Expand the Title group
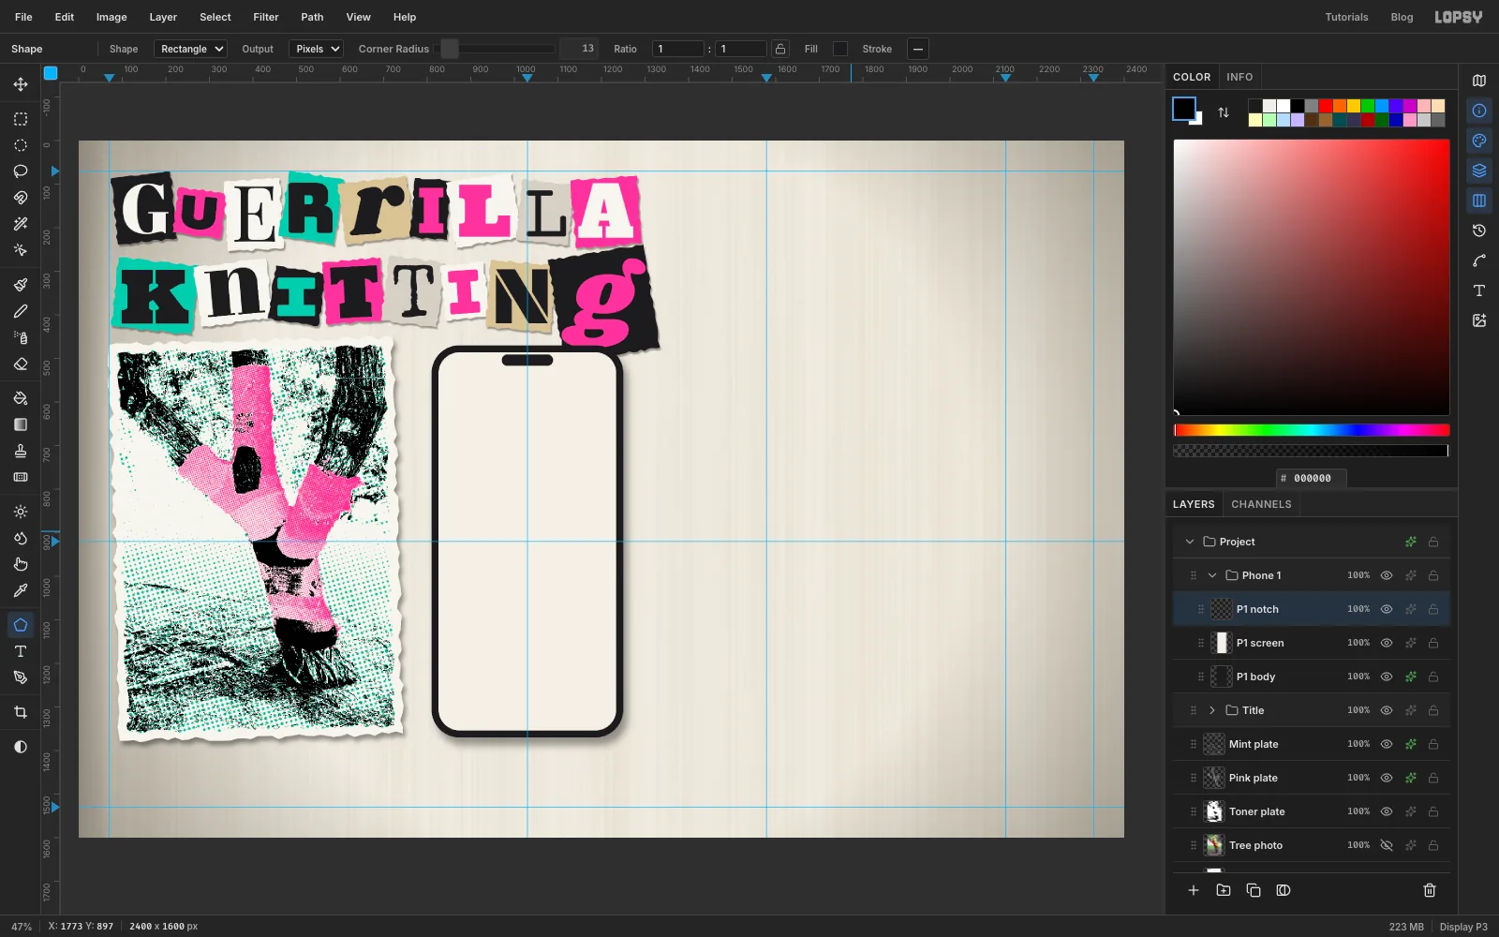This screenshot has height=937, width=1499. 1212,710
